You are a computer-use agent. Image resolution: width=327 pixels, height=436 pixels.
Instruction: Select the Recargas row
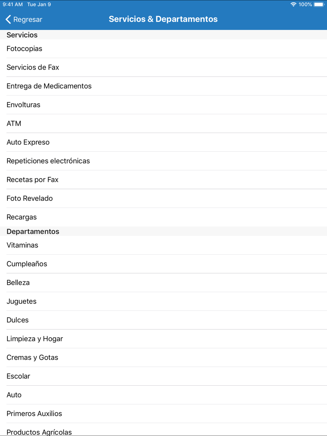pos(163,217)
